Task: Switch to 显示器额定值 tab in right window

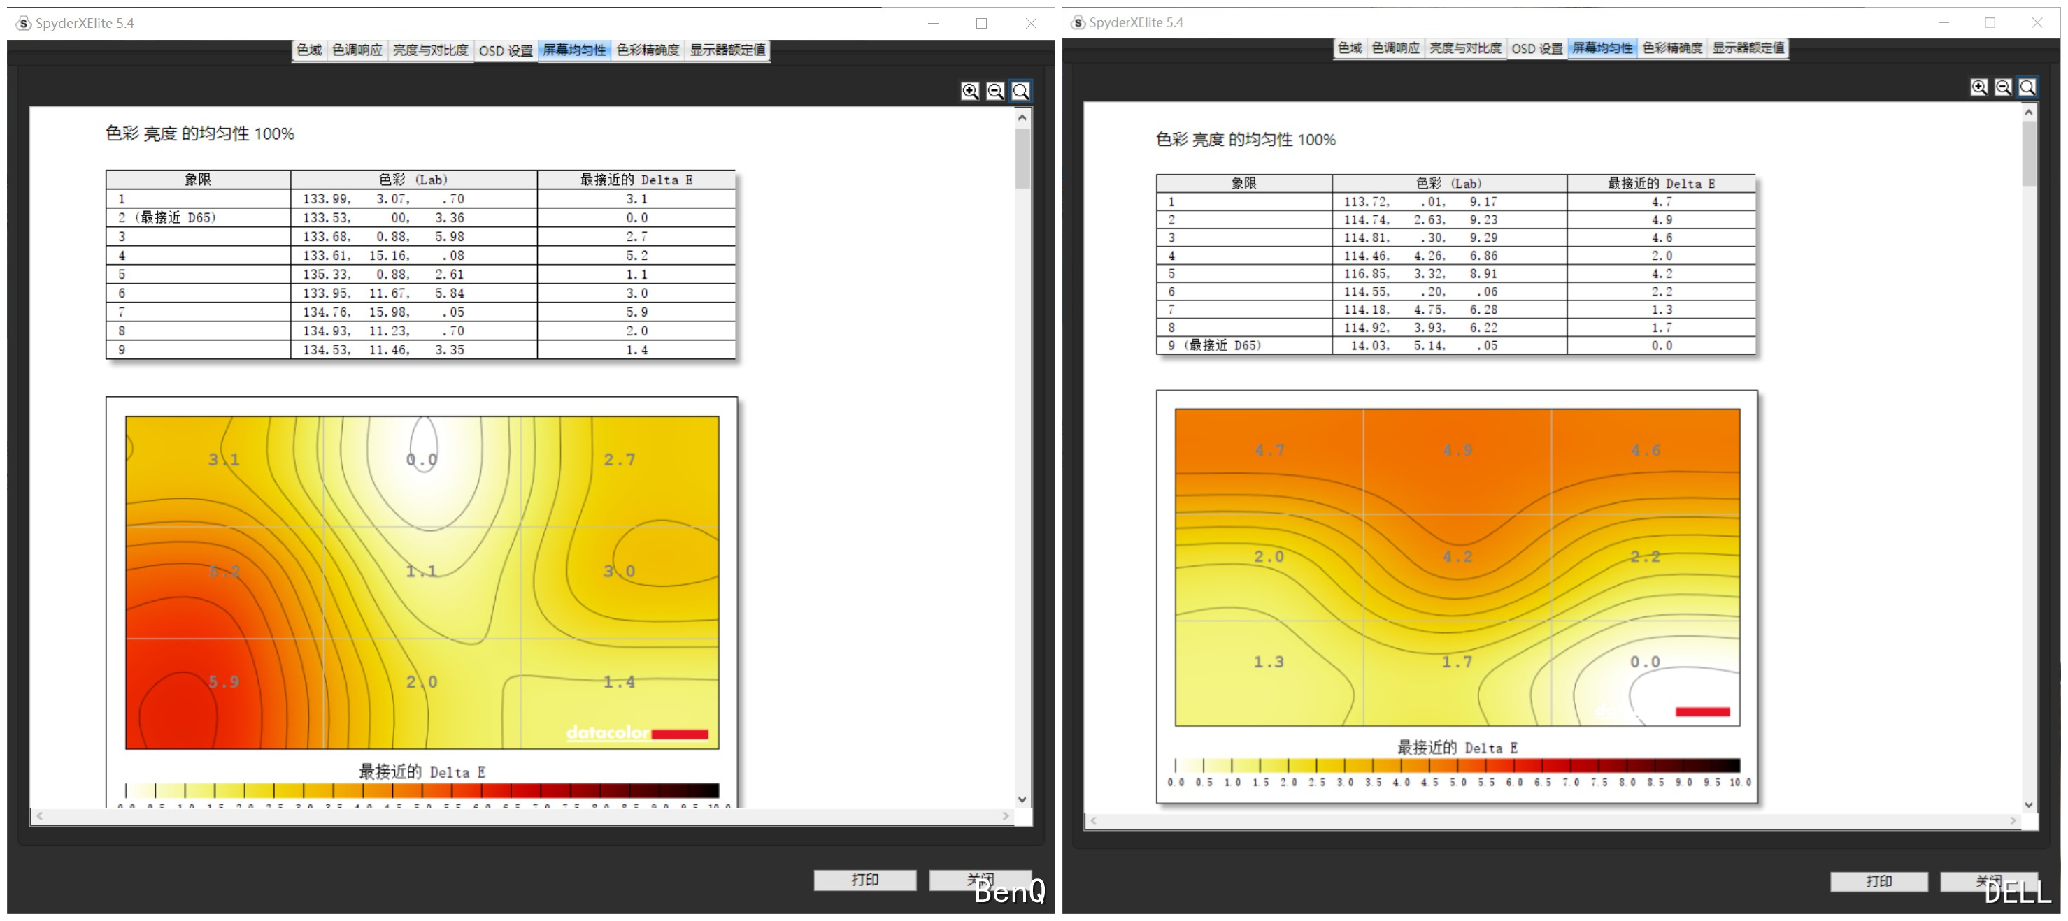Action: pos(1748,48)
